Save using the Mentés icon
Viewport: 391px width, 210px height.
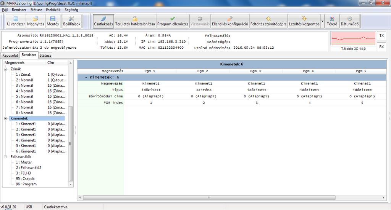[53, 21]
